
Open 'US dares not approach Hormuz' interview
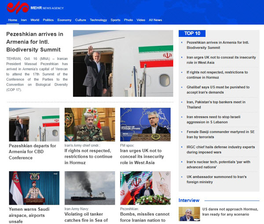(x=230, y=212)
